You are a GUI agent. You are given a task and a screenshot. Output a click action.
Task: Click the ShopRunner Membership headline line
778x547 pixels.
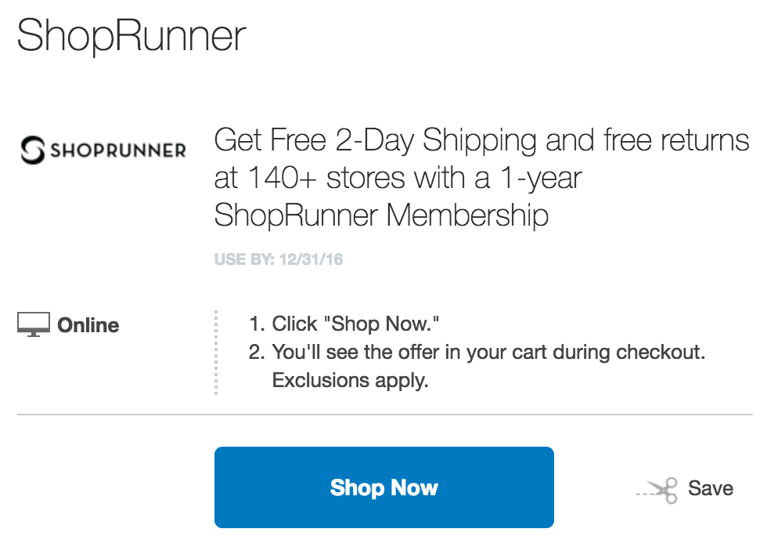pos(381,216)
